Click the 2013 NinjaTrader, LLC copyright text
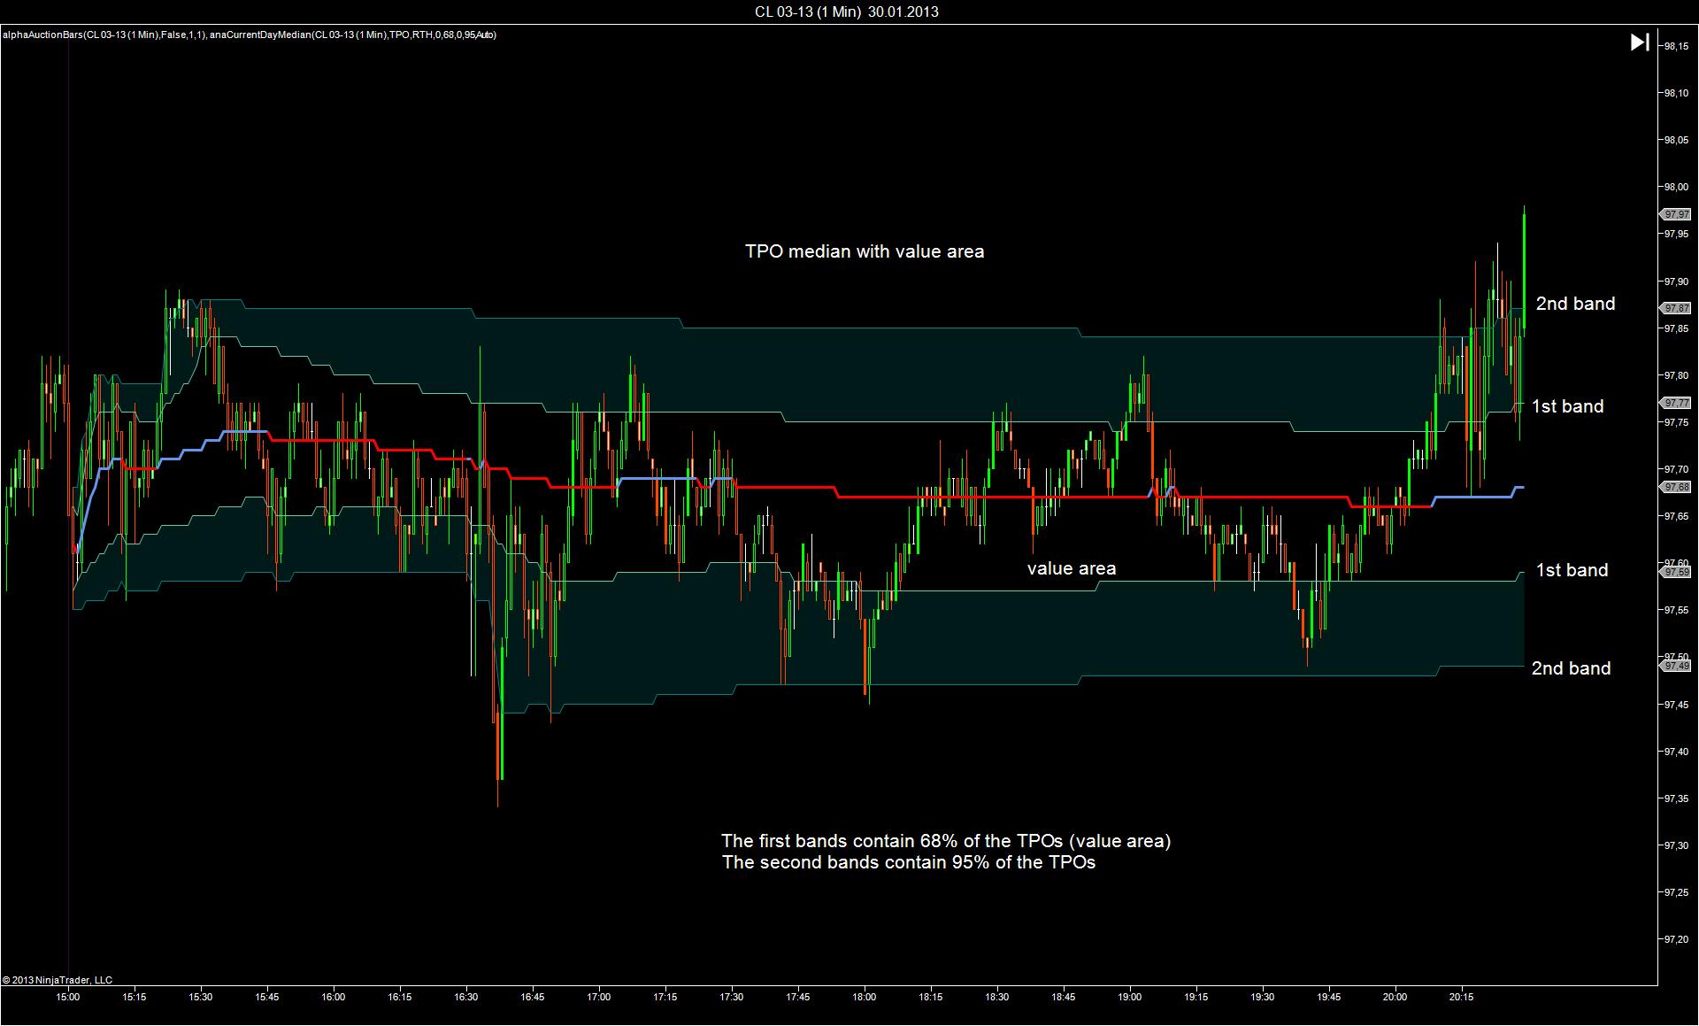The width and height of the screenshot is (1699, 1026). (58, 980)
